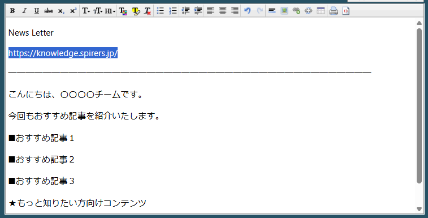Apply superscript formatting

[x=73, y=11]
